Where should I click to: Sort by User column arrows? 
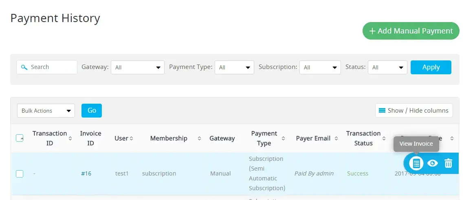click(131, 138)
